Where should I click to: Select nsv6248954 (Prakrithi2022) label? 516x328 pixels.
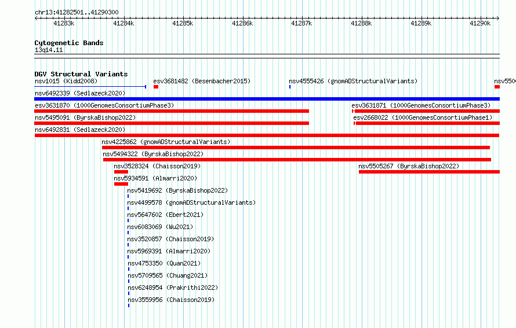(x=173, y=288)
